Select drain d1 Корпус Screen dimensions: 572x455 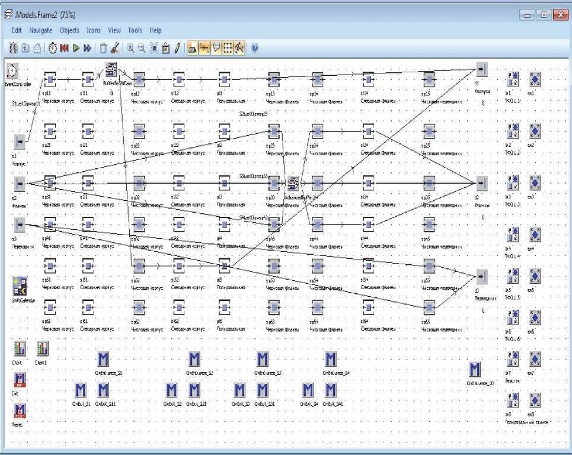point(482,69)
